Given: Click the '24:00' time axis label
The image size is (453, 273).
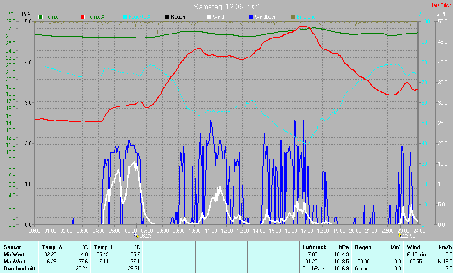Looking at the screenshot, I should 419,231.
